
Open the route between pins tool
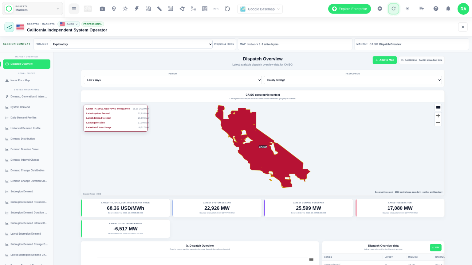coord(193,9)
